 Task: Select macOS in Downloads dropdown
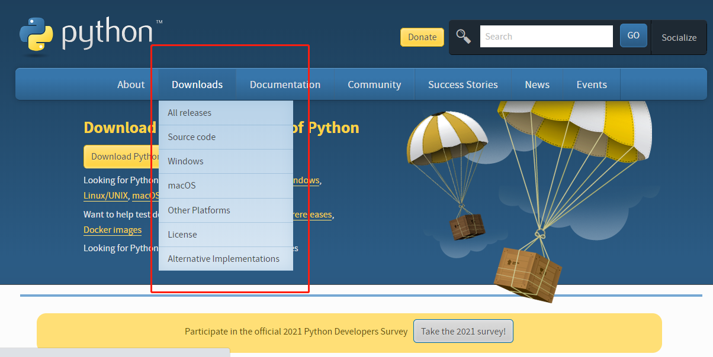[x=226, y=186]
